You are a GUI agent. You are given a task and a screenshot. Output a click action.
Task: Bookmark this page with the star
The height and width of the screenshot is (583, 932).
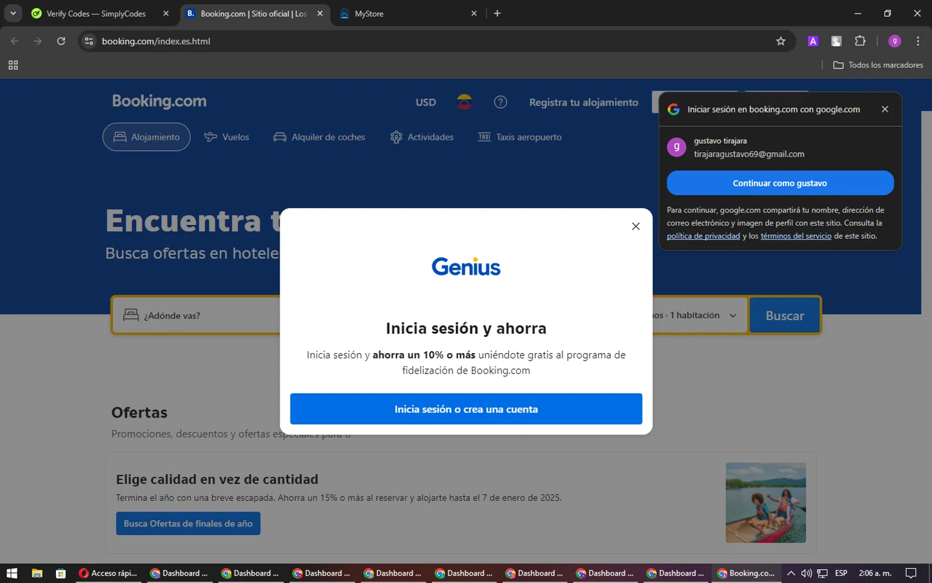[x=781, y=41]
